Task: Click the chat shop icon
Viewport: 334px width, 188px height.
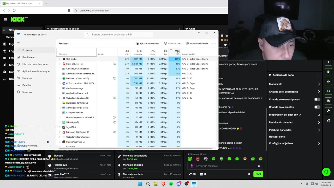Action: (x=201, y=174)
